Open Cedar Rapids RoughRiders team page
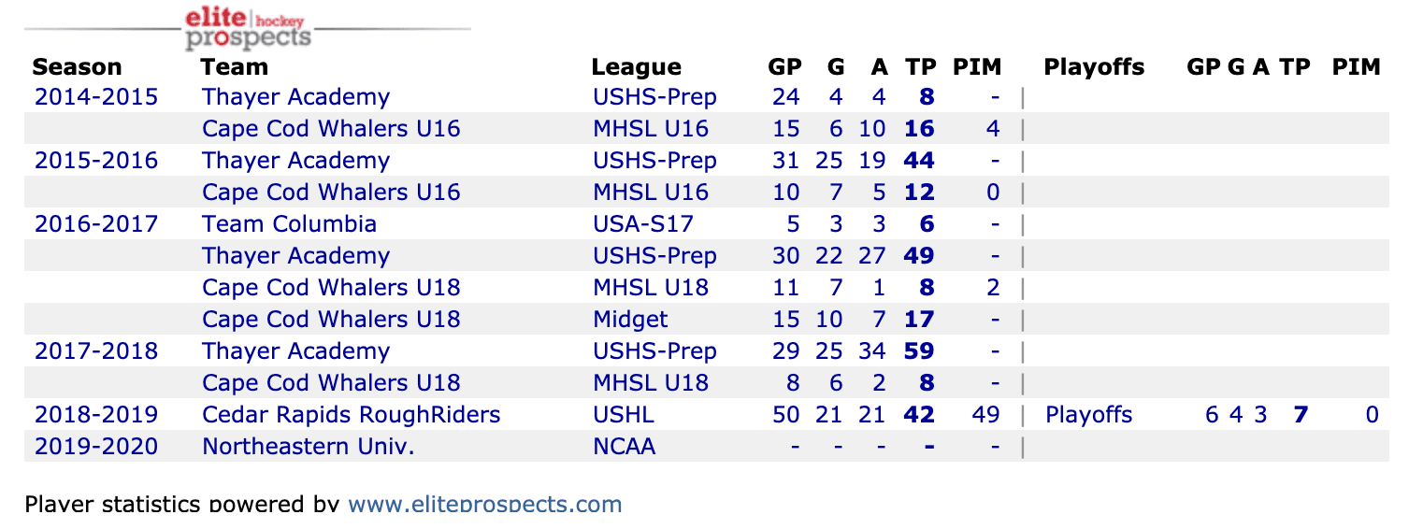 351,415
